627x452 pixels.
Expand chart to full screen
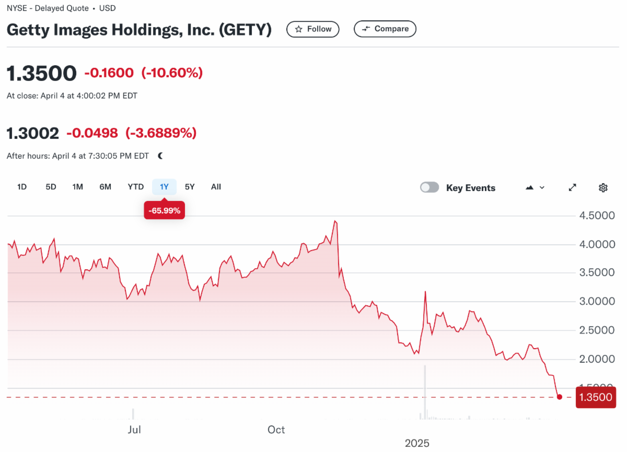tap(573, 187)
